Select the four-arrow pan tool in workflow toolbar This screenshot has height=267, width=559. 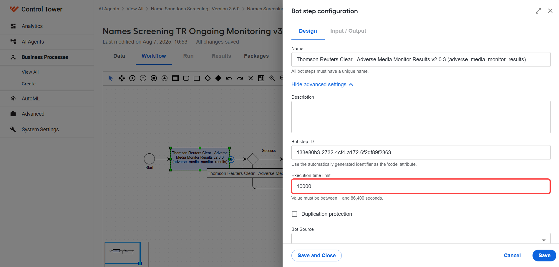122,78
